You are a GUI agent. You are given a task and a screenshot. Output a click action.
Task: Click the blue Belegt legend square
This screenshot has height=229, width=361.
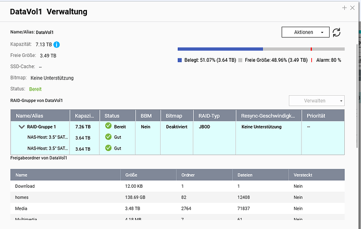[x=180, y=60]
